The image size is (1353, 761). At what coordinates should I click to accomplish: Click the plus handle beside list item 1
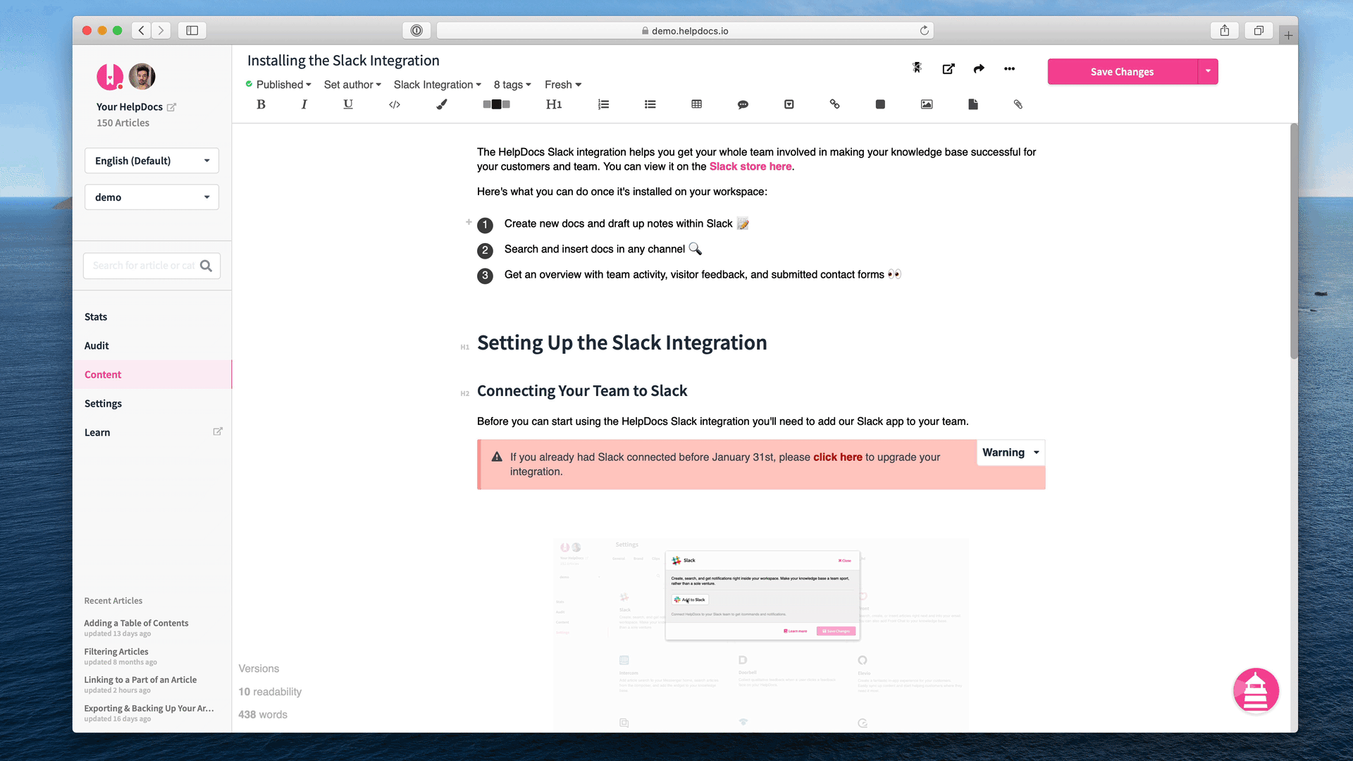coord(469,222)
